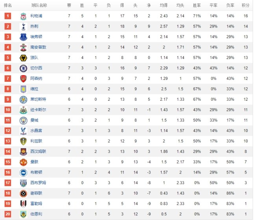Image resolution: width=254 pixels, height=220 pixels.
Task: Open the 利物浦 team link
Action: [36, 16]
